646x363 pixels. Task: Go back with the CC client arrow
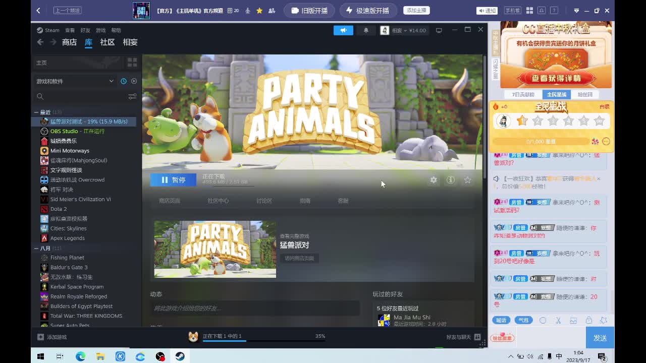(x=38, y=10)
